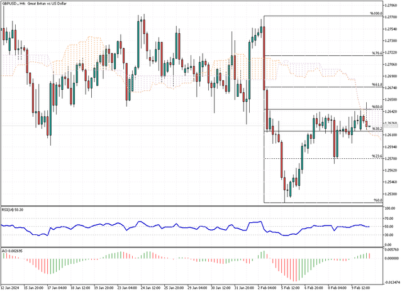Select the %61.8 Fibonacci level label
The image size is (402, 292).
tap(377, 84)
